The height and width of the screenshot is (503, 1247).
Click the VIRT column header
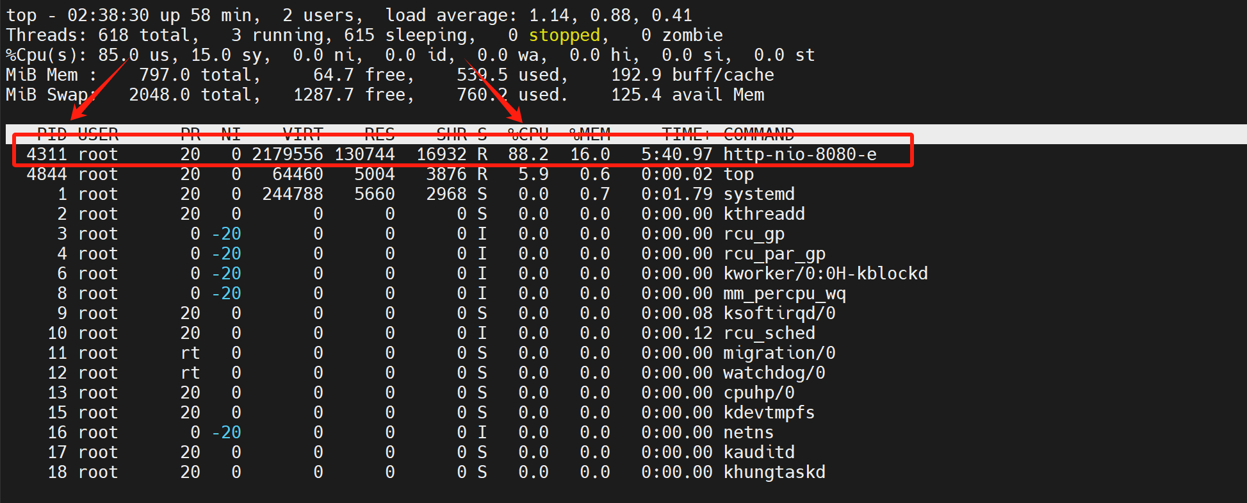(x=303, y=134)
